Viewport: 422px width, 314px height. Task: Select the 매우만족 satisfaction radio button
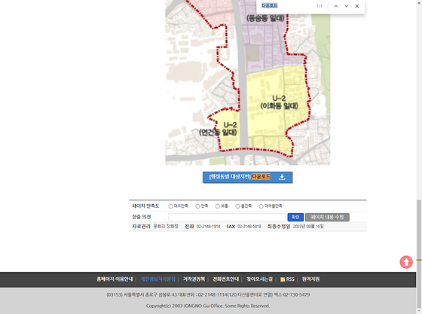[x=170, y=206]
